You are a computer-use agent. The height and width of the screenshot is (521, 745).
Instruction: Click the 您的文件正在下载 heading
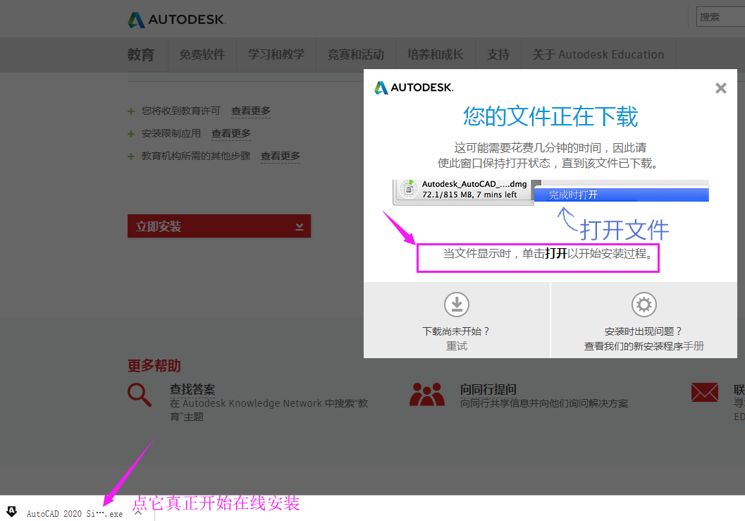tap(550, 117)
